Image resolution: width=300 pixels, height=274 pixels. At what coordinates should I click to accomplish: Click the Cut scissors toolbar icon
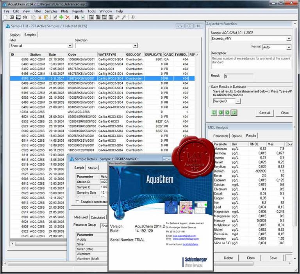[40, 17]
